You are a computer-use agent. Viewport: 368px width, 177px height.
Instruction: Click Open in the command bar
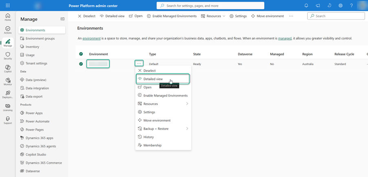pos(135,16)
